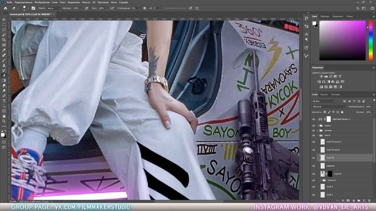The height and width of the screenshot is (211, 376).
Task: Switch to the Каналы tab
Action: pos(324,95)
